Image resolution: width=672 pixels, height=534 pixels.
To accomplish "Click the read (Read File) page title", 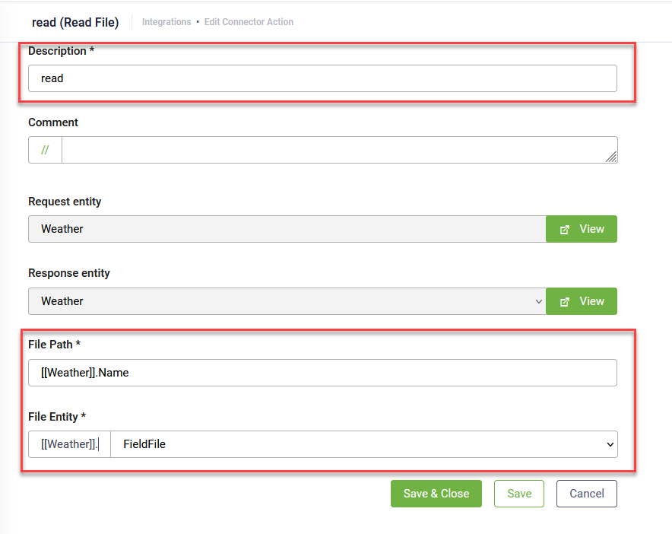I will pos(75,22).
